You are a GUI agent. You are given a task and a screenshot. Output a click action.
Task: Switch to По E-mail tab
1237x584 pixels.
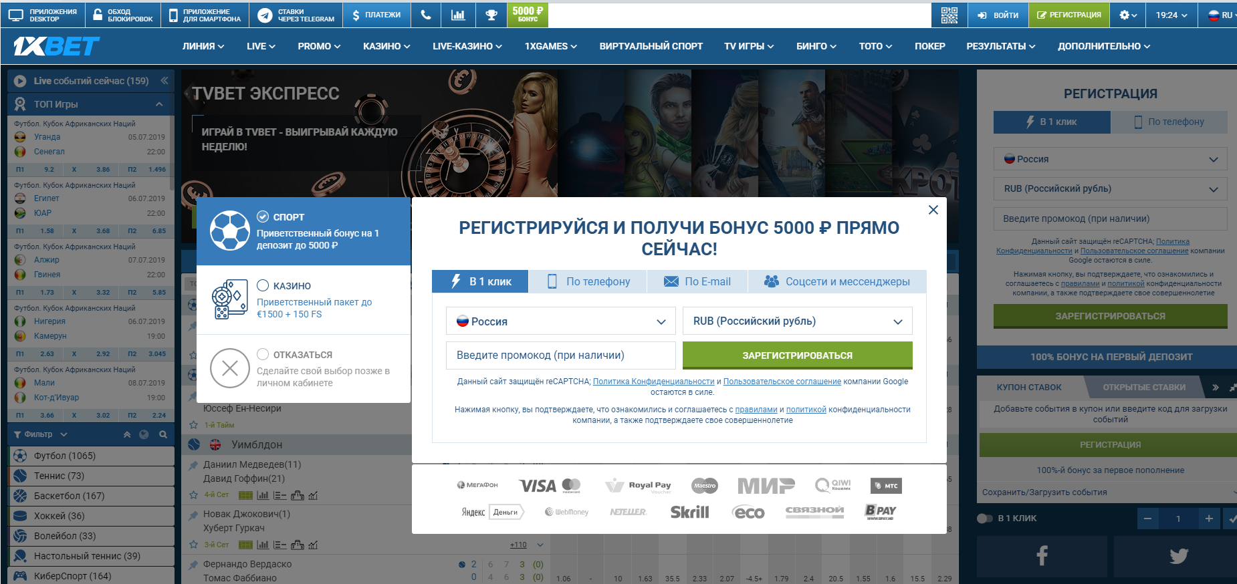697,281
